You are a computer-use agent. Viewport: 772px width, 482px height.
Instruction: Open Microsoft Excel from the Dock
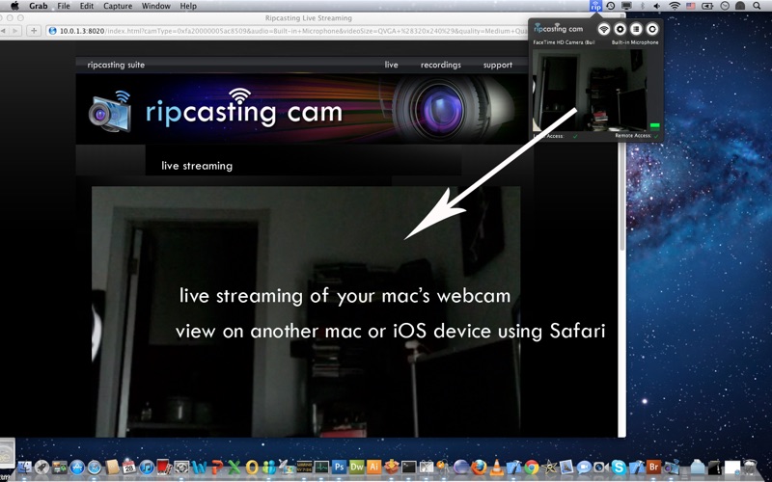pos(234,467)
